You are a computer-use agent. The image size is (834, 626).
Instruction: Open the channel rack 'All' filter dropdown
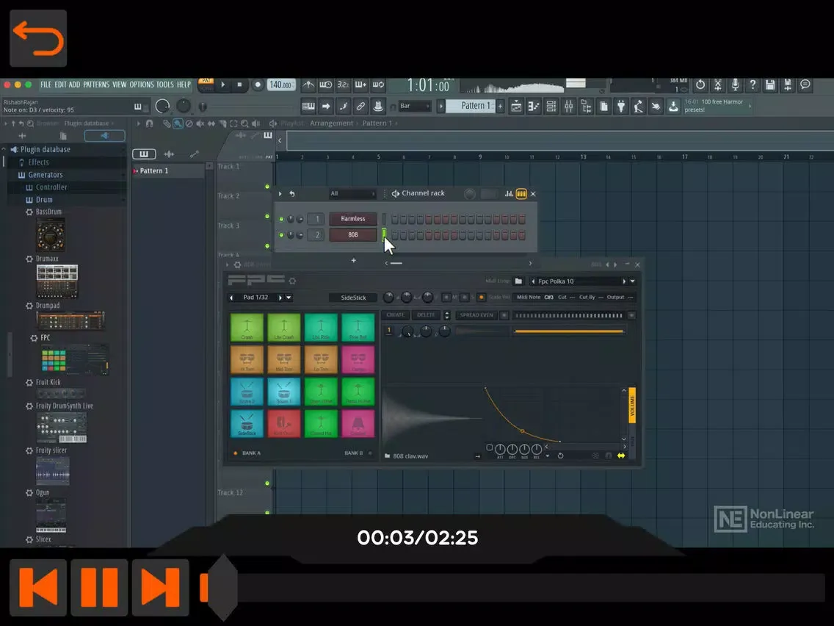coord(352,194)
